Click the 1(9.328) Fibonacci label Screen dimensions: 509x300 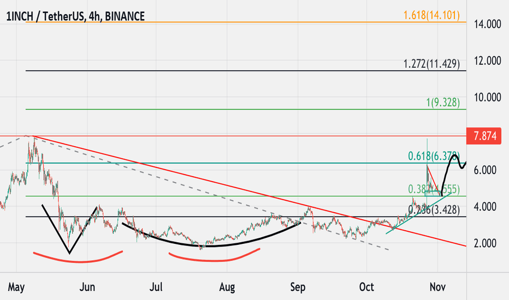pos(443,103)
